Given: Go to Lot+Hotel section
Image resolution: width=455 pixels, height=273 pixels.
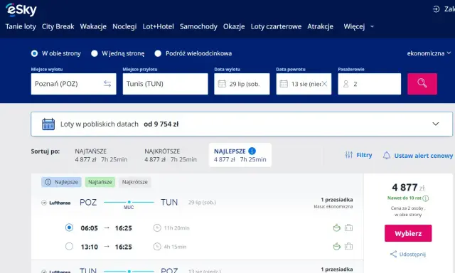Looking at the screenshot, I should (x=158, y=27).
